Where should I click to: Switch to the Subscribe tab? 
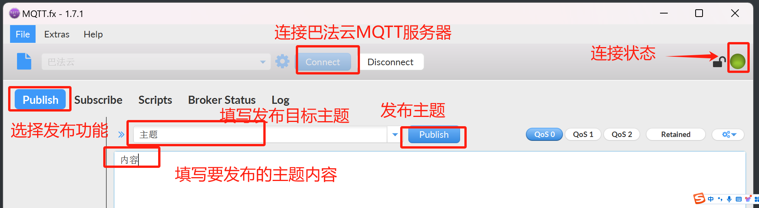coord(98,100)
